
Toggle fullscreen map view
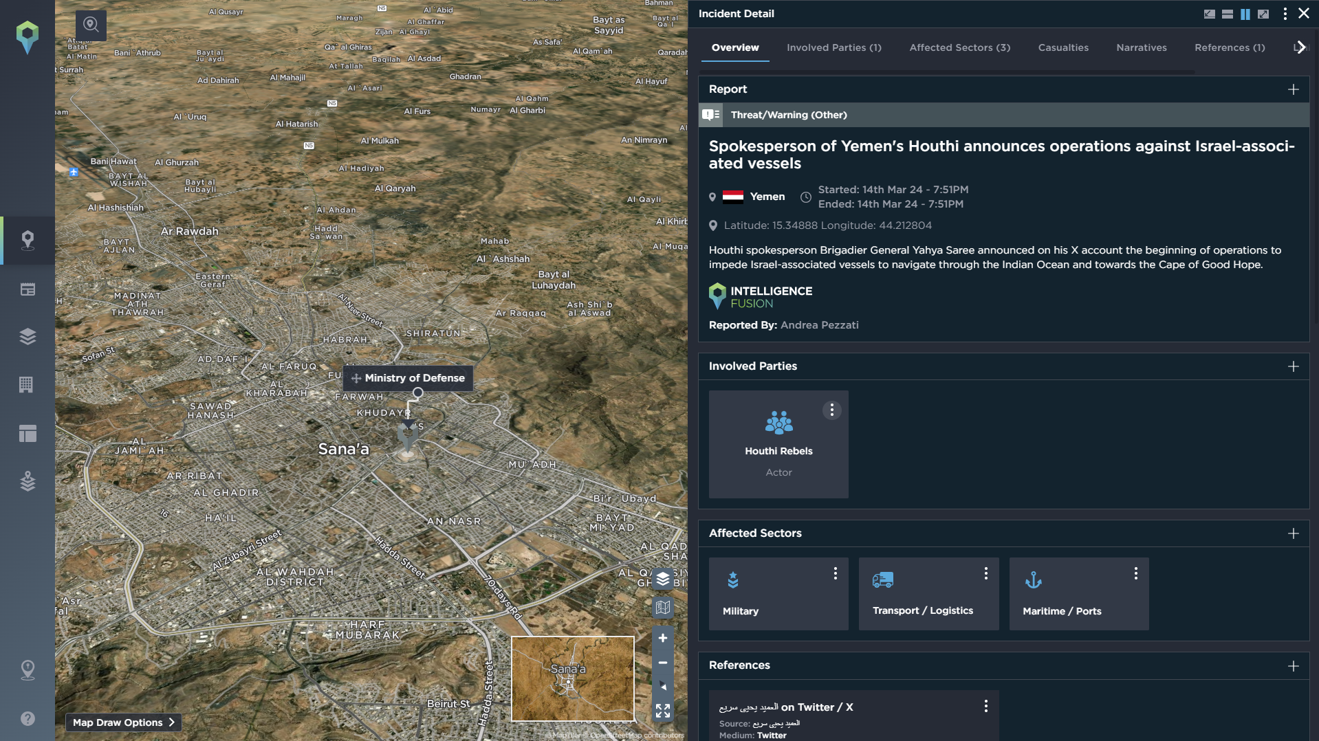[663, 711]
